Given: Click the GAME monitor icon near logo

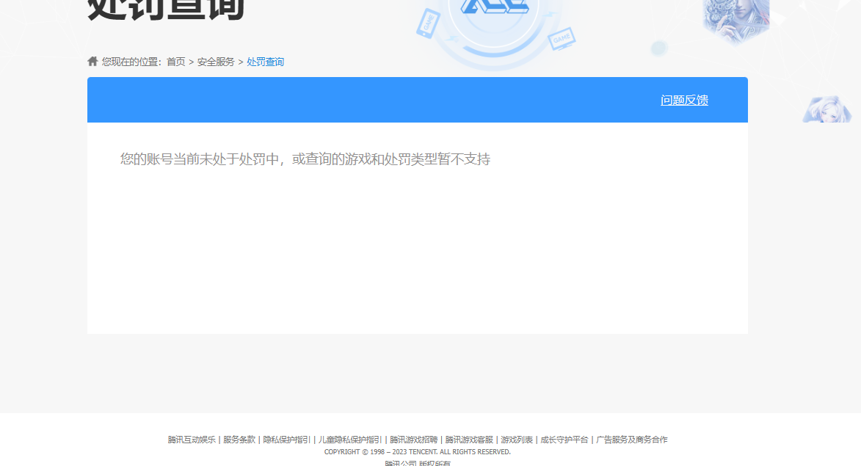Looking at the screenshot, I should pos(562,37).
